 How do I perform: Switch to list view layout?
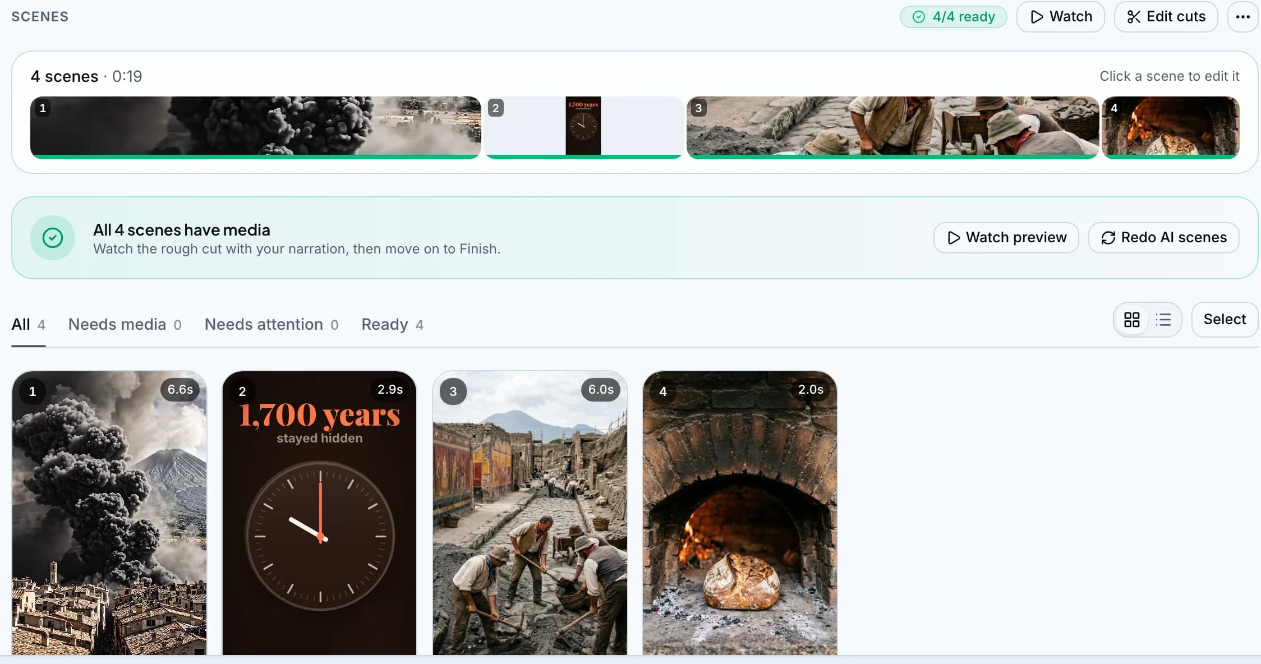pyautogui.click(x=1163, y=320)
